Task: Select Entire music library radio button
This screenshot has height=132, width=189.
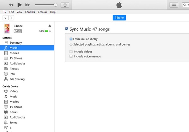Action: (x=71, y=39)
